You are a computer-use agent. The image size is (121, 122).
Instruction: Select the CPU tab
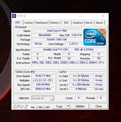[x=18, y=22]
